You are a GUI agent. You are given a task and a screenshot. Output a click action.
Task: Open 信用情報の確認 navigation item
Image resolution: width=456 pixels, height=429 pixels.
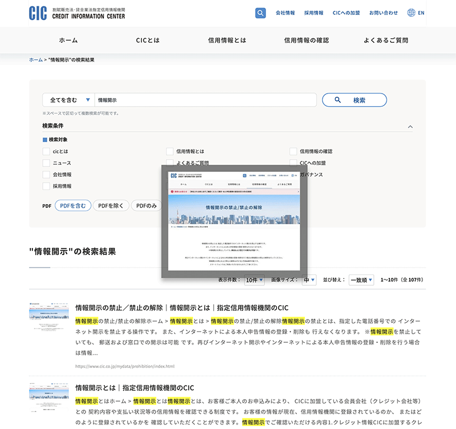click(307, 40)
